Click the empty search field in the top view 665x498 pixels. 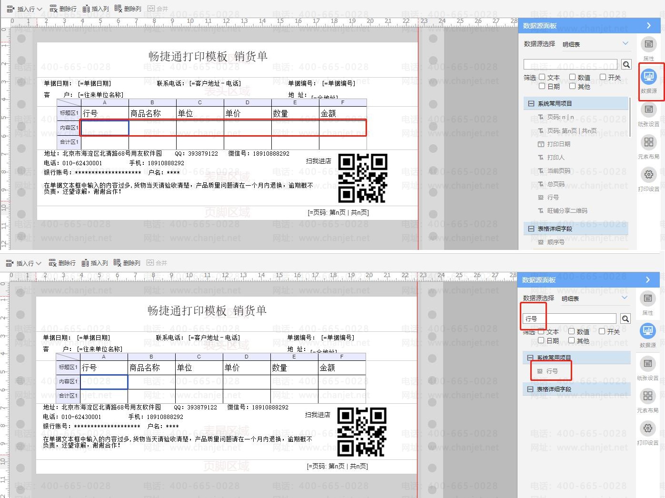[x=570, y=64]
